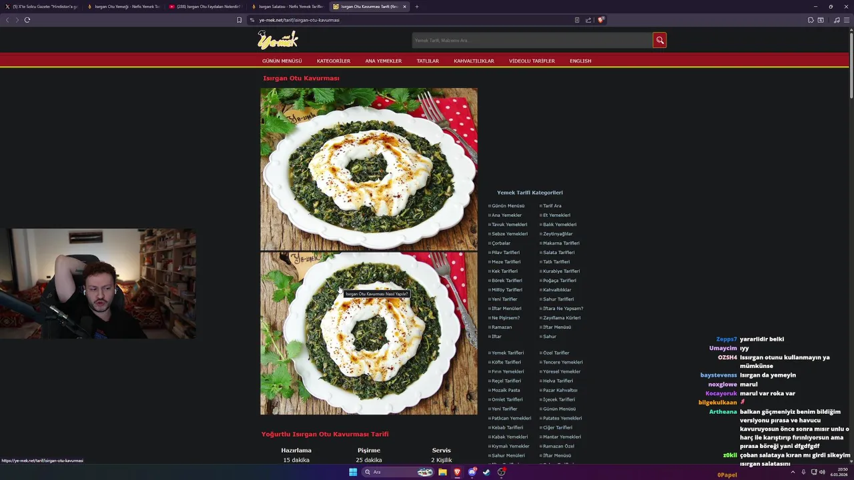Switch to Isırgan Otu Faydaları YouTube tab
Screen dimensions: 854x480
click(205, 7)
